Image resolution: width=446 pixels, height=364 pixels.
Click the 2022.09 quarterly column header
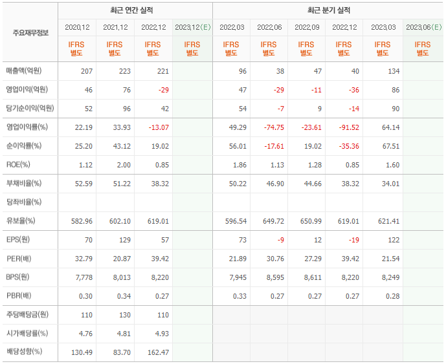(x=307, y=27)
